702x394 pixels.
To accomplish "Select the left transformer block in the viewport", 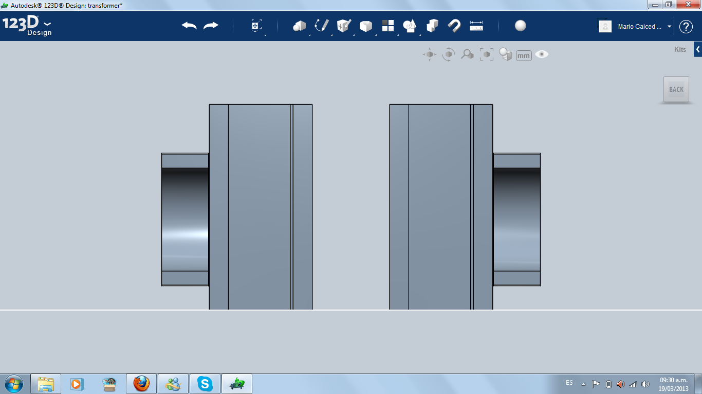I will (x=261, y=207).
